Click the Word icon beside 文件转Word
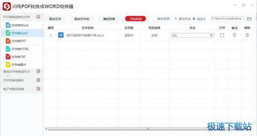The image size is (257, 136). point(8,25)
